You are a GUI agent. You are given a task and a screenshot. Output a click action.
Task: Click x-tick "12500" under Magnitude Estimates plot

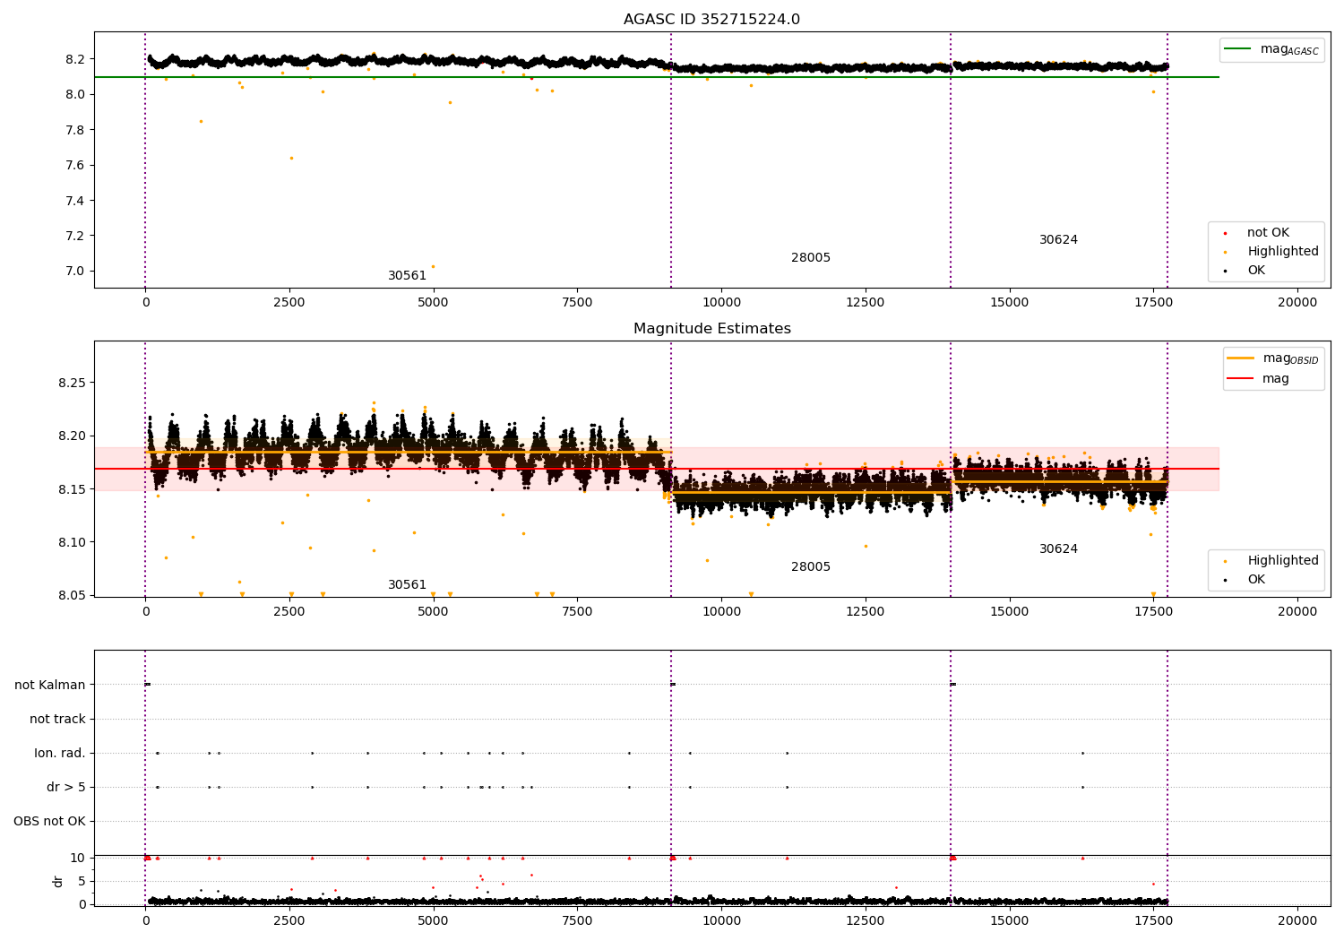coord(866,611)
